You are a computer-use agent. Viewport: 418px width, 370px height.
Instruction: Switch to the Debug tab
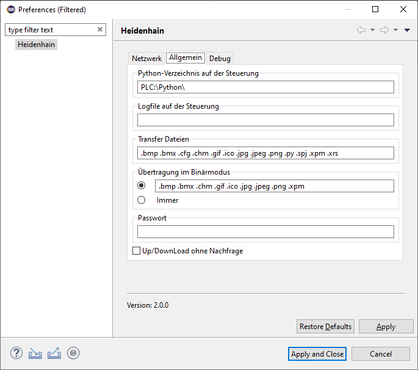(x=220, y=59)
